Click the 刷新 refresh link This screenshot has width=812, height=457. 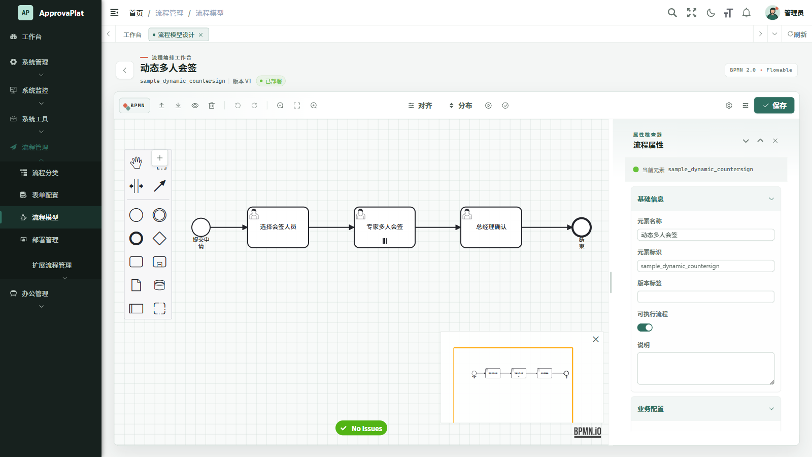[x=797, y=35]
